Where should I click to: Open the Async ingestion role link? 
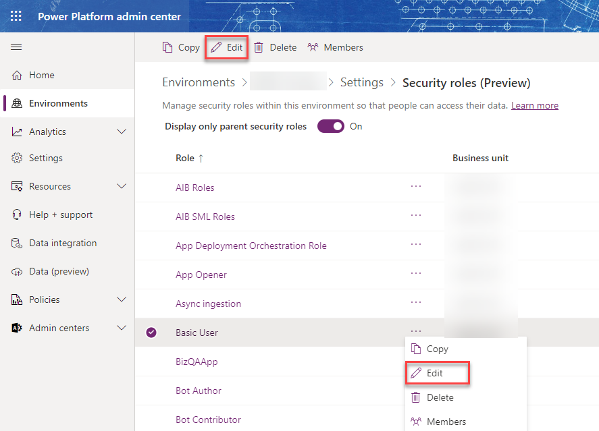click(208, 304)
